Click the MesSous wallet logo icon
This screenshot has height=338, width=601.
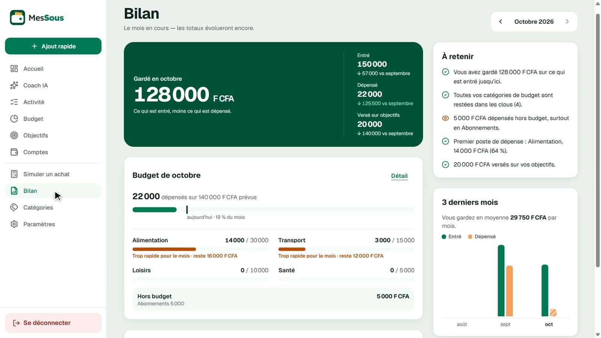(17, 18)
